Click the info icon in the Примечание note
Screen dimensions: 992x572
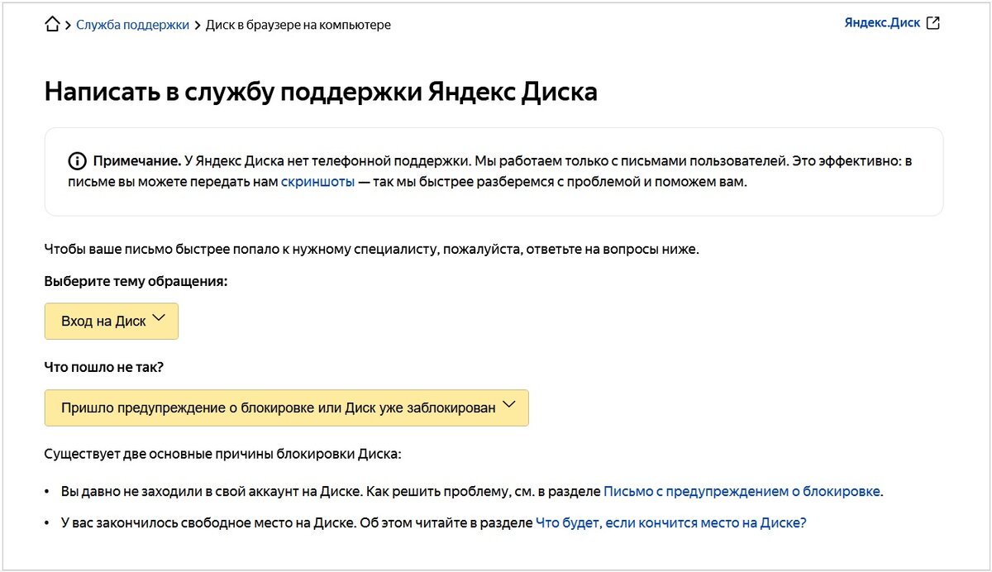tap(77, 161)
